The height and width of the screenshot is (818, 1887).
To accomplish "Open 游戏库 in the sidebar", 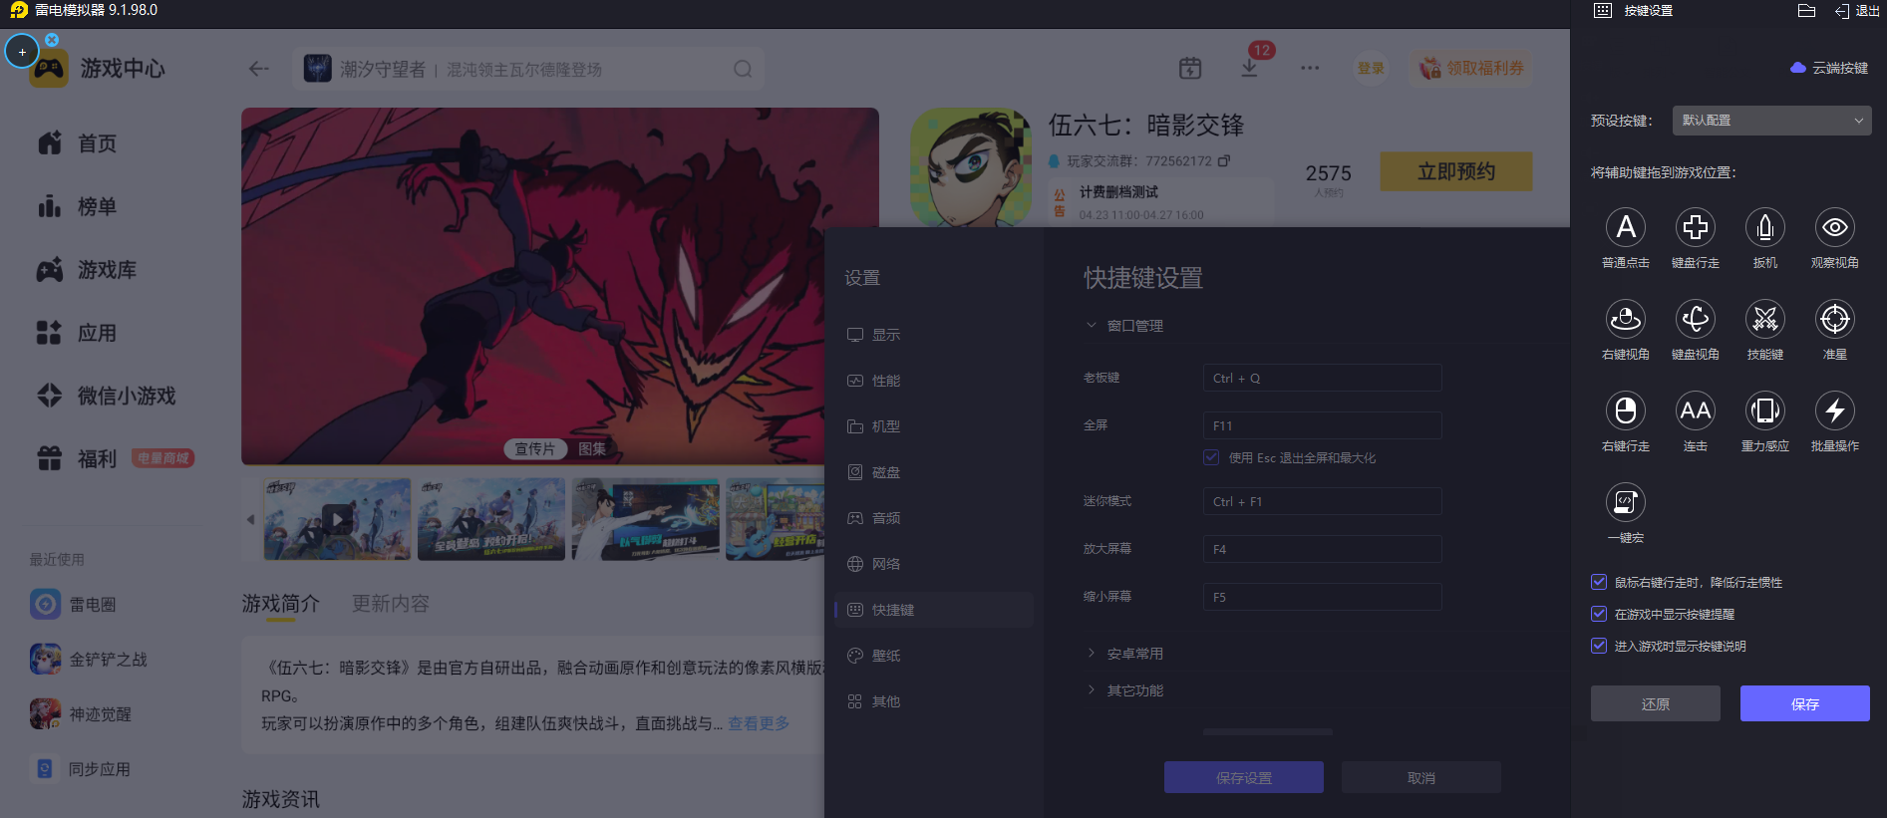I will 87,270.
